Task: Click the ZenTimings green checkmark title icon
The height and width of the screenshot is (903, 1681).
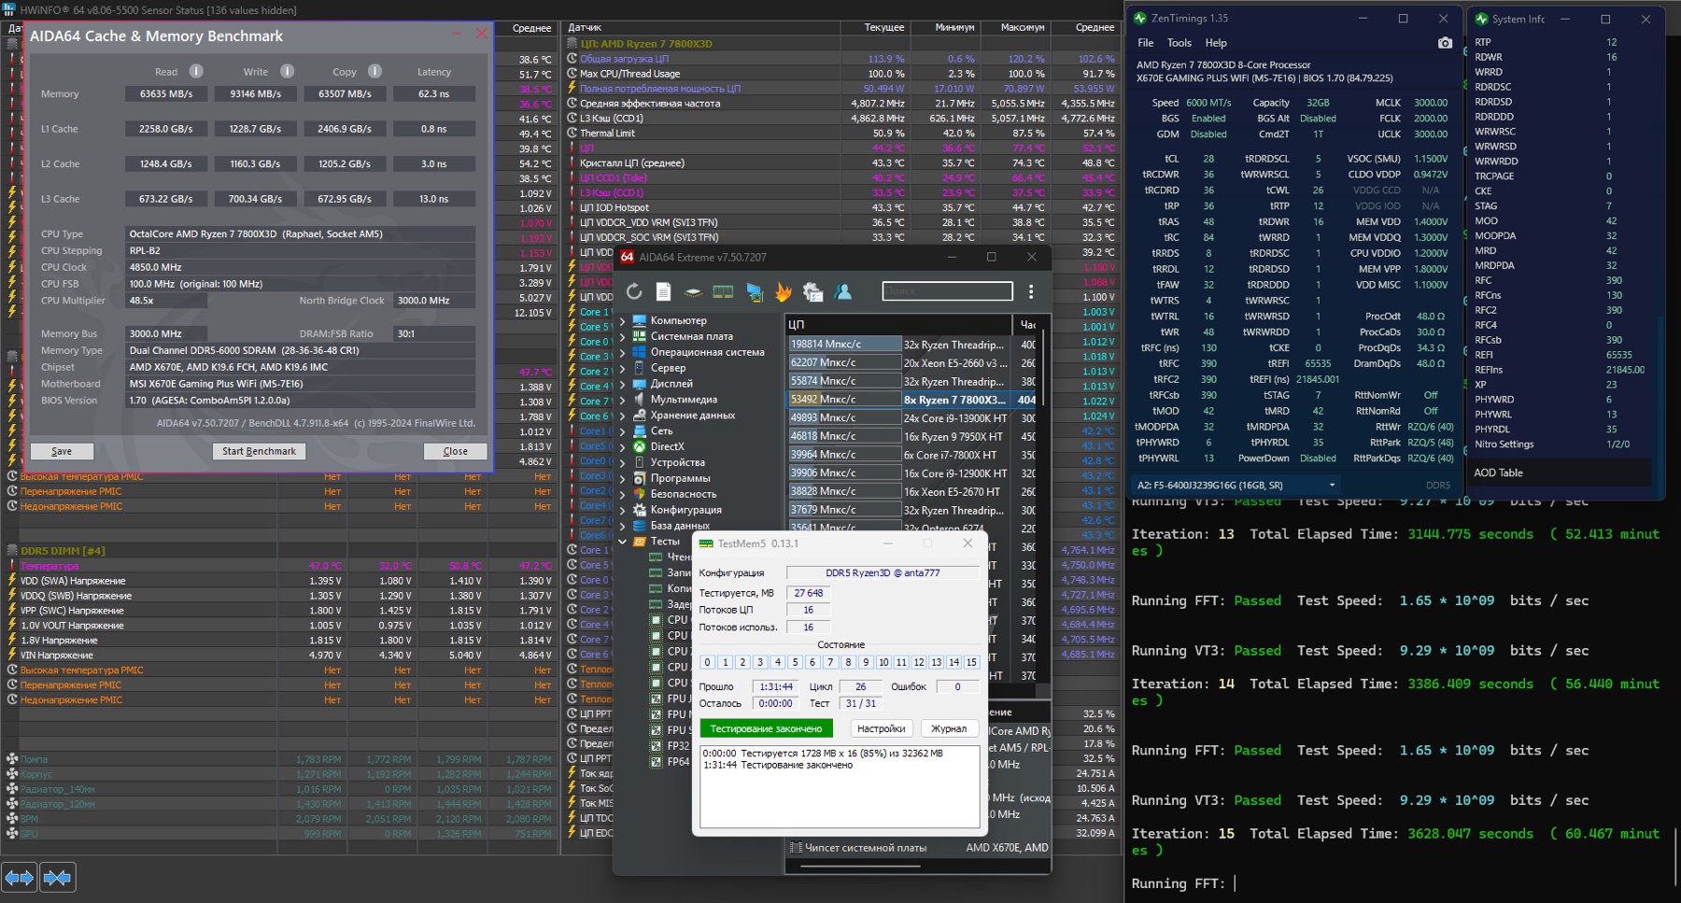Action: tap(1140, 18)
